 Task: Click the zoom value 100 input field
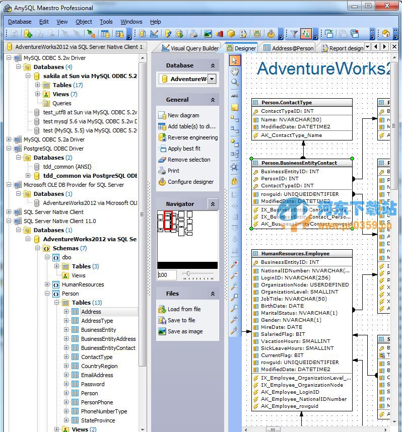tap(167, 275)
